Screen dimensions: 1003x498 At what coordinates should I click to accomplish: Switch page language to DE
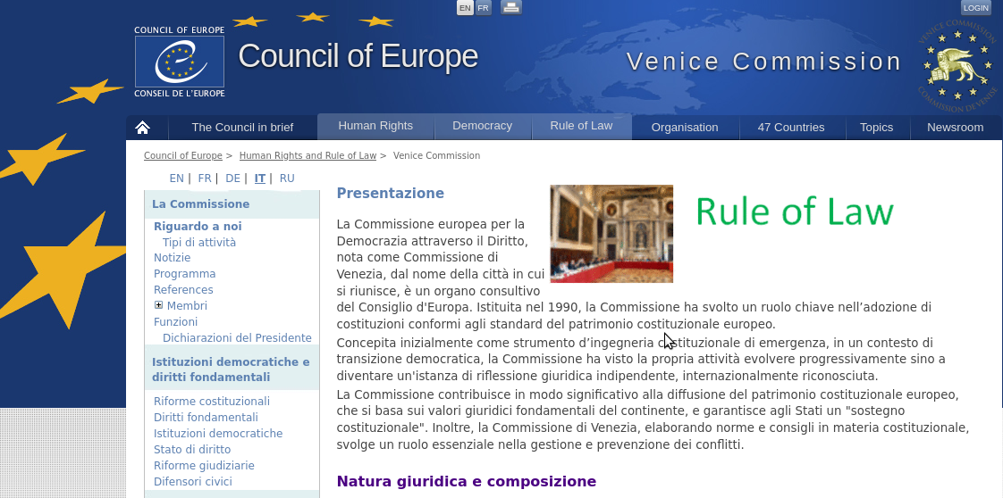point(232,178)
